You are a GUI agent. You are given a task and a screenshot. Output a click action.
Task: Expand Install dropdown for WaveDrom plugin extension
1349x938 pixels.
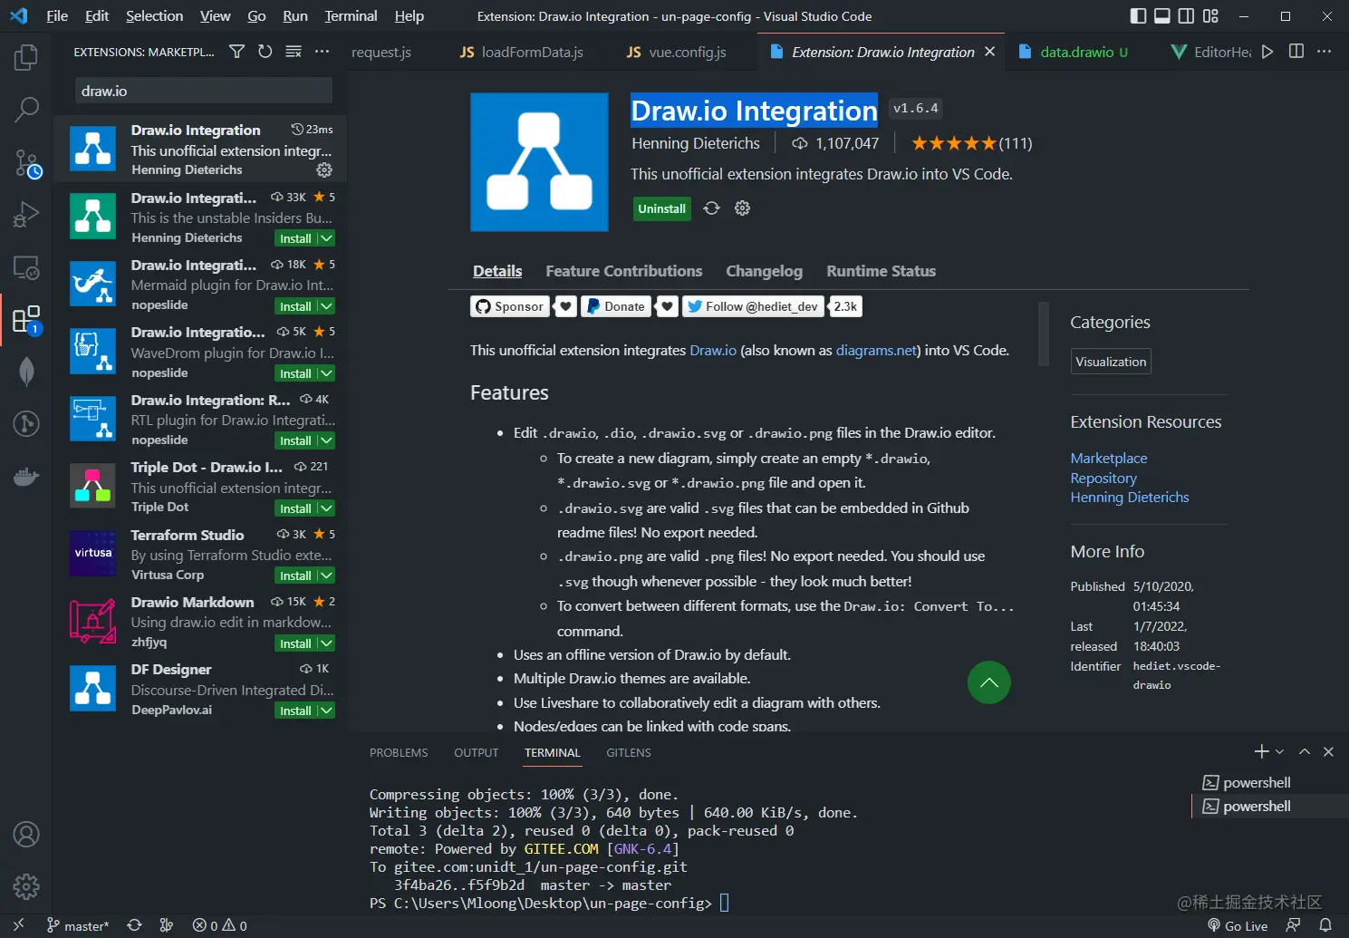point(327,373)
